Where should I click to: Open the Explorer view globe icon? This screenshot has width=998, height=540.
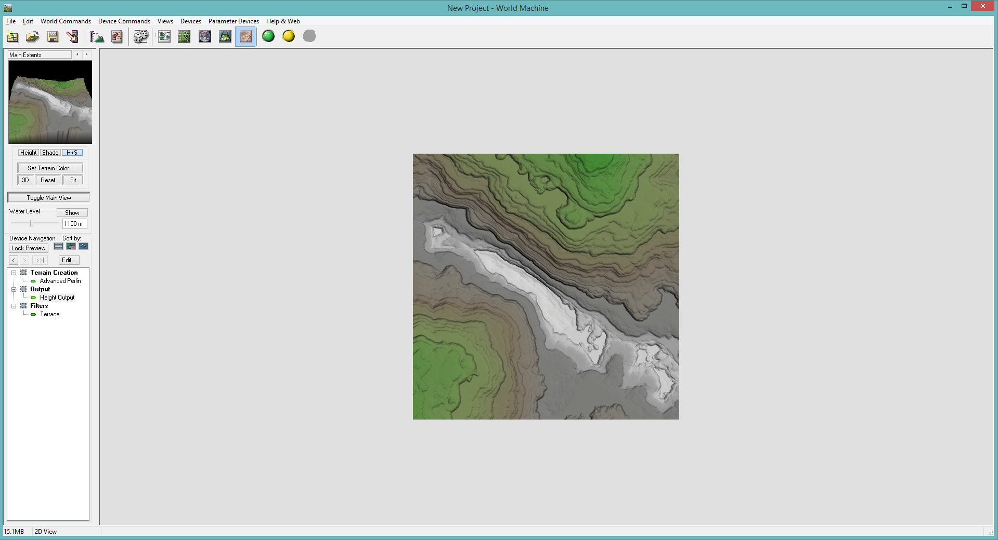205,36
